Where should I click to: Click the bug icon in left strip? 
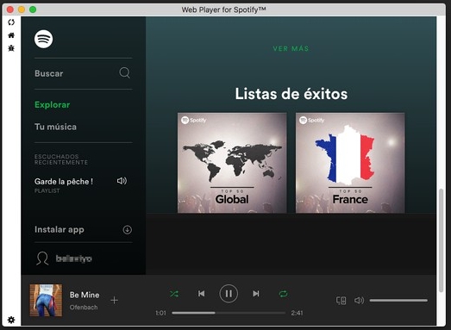coord(11,47)
